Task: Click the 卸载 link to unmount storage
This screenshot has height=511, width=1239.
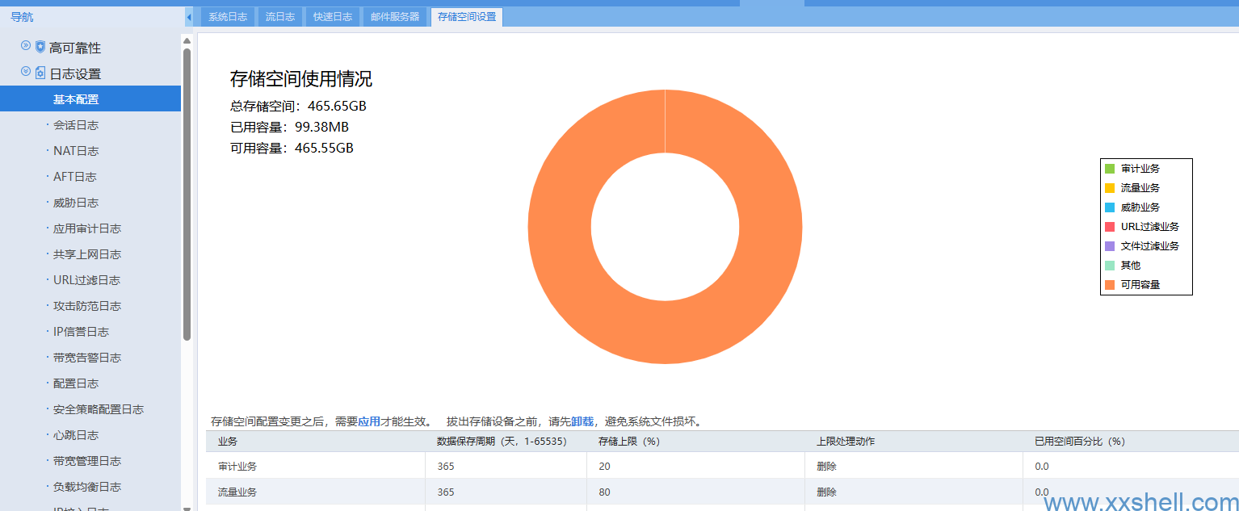Action: [582, 421]
